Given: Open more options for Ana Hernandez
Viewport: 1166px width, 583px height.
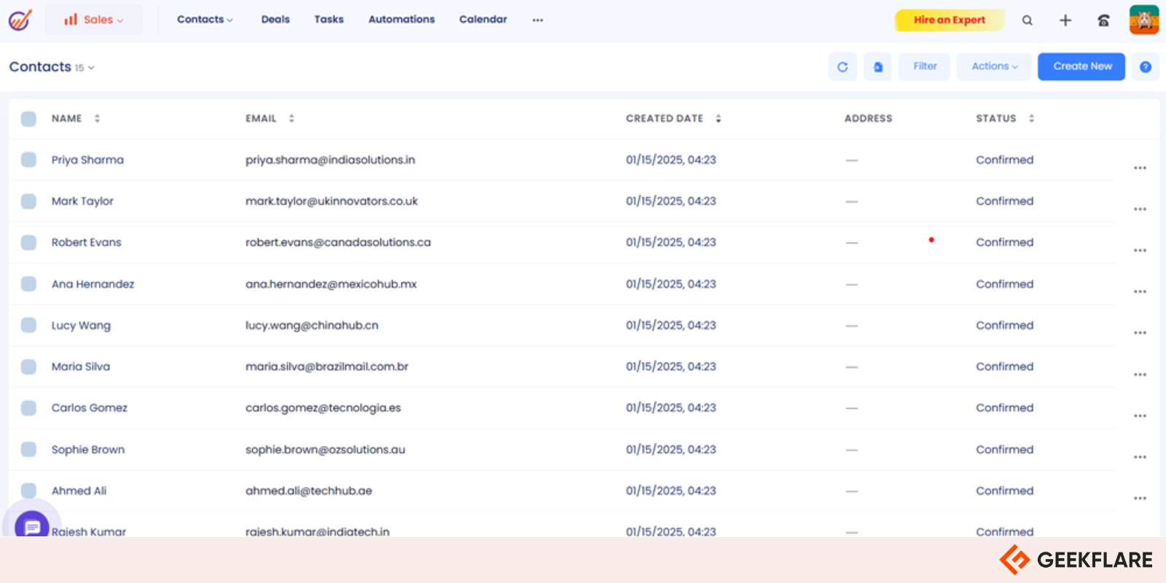Looking at the screenshot, I should pos(1140,291).
